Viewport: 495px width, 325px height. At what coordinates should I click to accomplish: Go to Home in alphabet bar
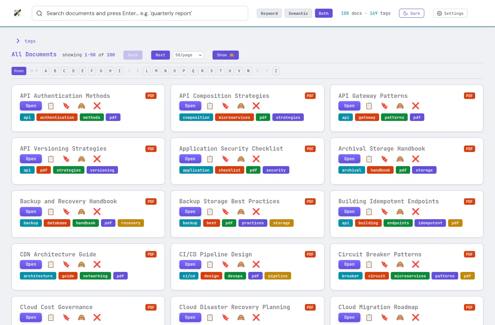[19, 71]
